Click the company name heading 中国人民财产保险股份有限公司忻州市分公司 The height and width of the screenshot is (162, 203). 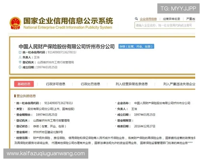[x=67, y=47]
